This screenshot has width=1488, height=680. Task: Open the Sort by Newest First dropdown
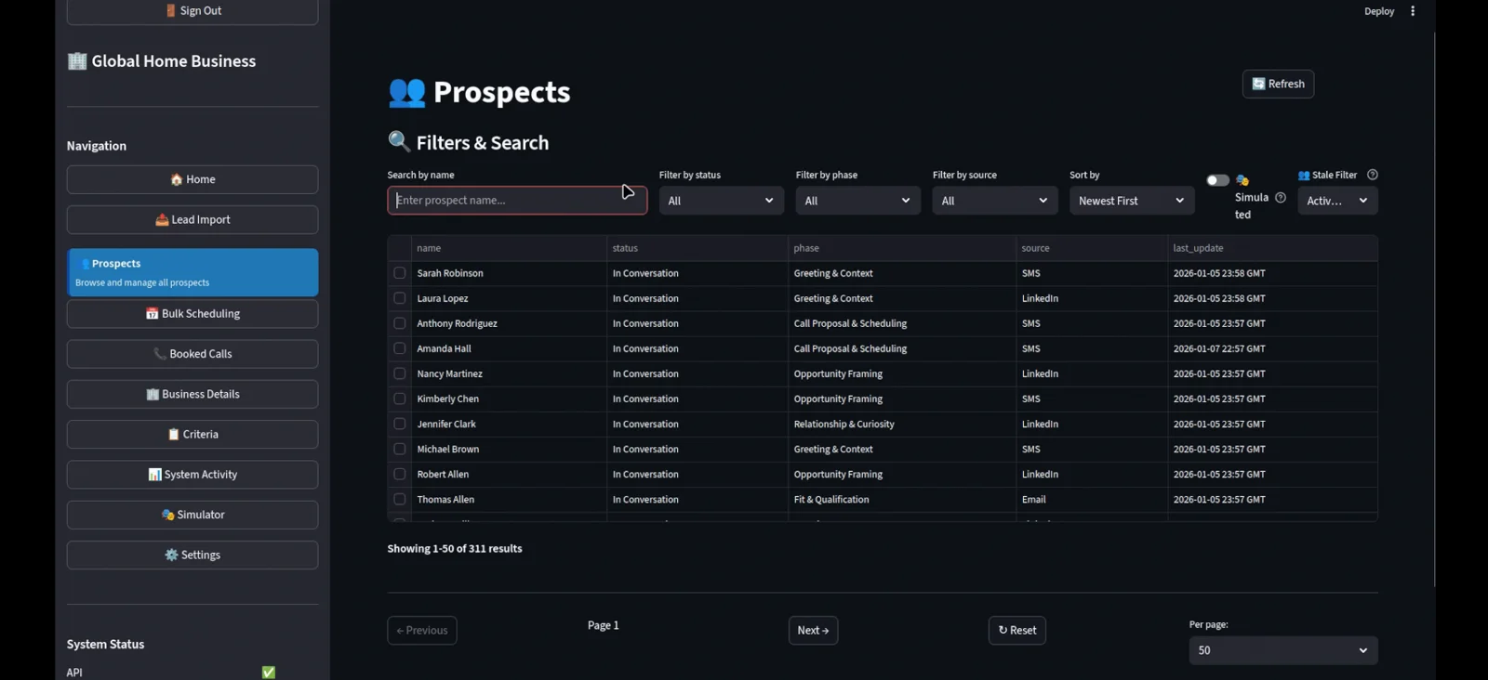1132,201
